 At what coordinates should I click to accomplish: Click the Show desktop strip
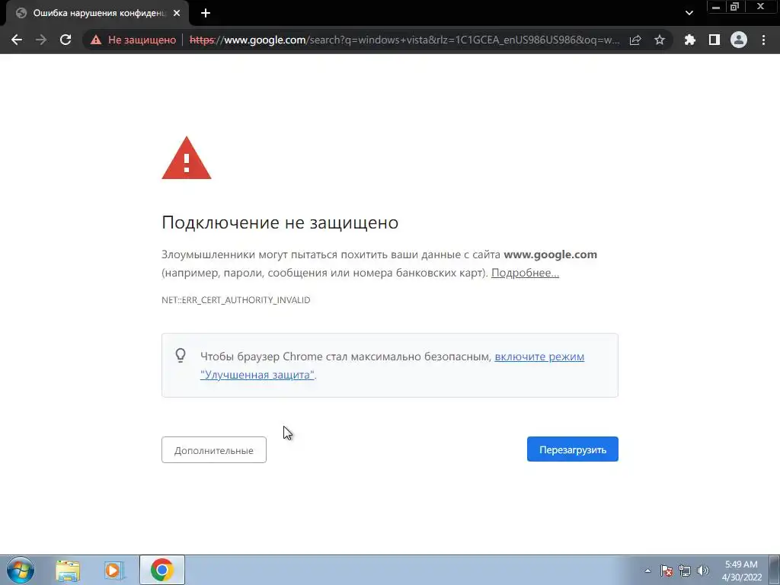775,570
